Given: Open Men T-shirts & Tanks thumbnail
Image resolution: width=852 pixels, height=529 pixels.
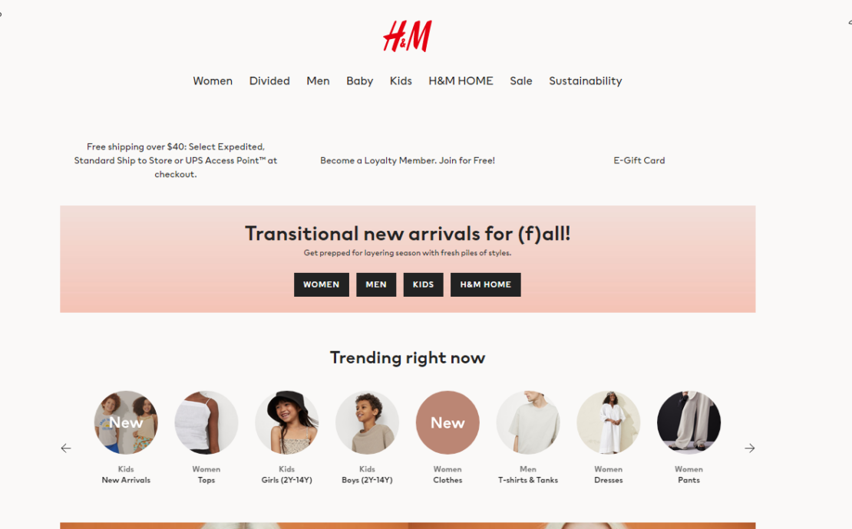Looking at the screenshot, I should 528,422.
